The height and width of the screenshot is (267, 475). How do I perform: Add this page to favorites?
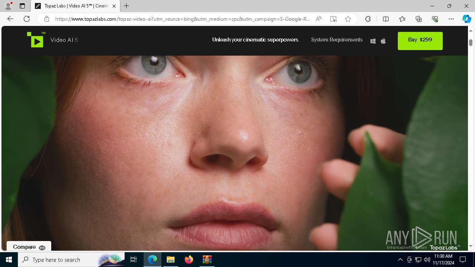point(348,19)
